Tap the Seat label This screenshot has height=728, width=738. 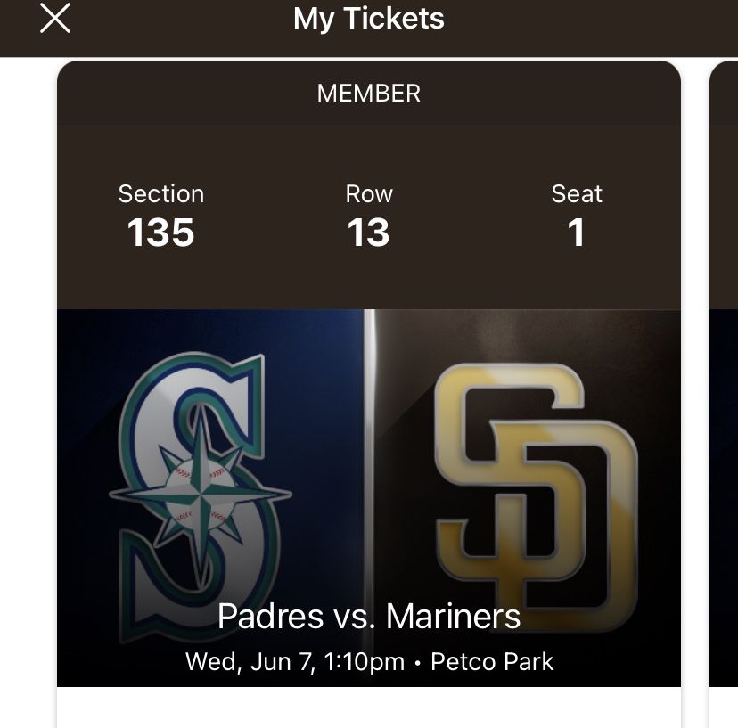(577, 194)
